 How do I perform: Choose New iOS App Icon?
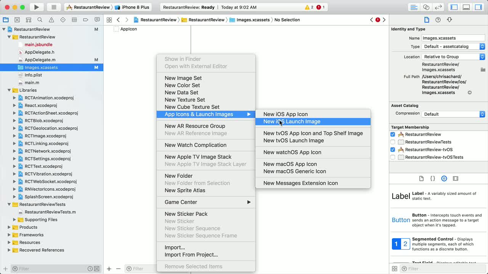313,114
